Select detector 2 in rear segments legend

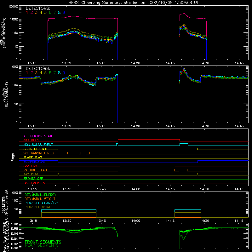[x=32, y=73]
